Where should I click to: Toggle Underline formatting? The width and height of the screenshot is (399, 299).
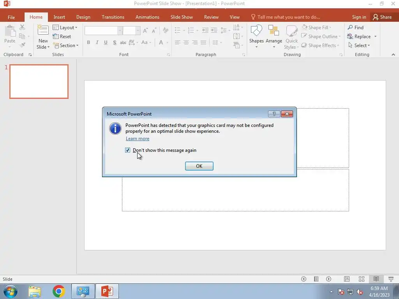tap(106, 42)
